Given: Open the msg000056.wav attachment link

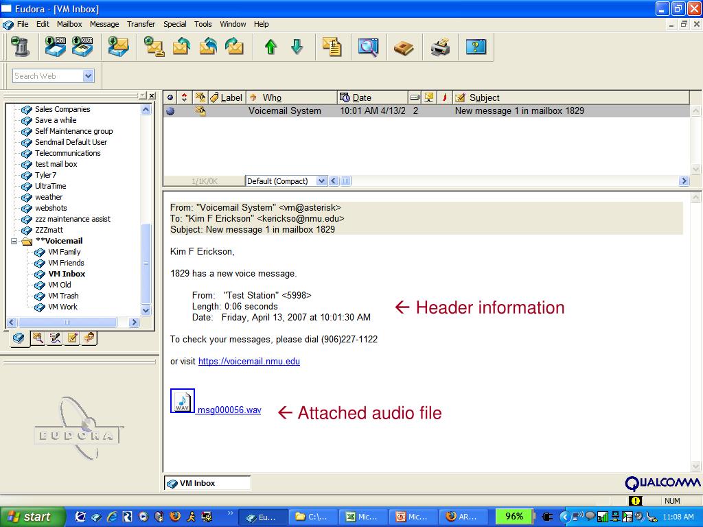Looking at the screenshot, I should 229,410.
